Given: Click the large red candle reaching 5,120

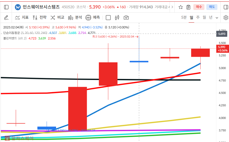Looking at the screenshot, I should click(x=108, y=74).
